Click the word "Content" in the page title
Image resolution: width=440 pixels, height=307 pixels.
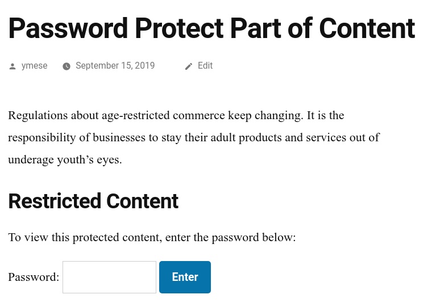click(367, 28)
